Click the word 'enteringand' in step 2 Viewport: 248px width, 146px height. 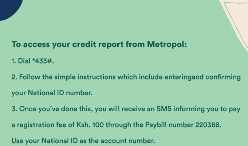pos(184,77)
